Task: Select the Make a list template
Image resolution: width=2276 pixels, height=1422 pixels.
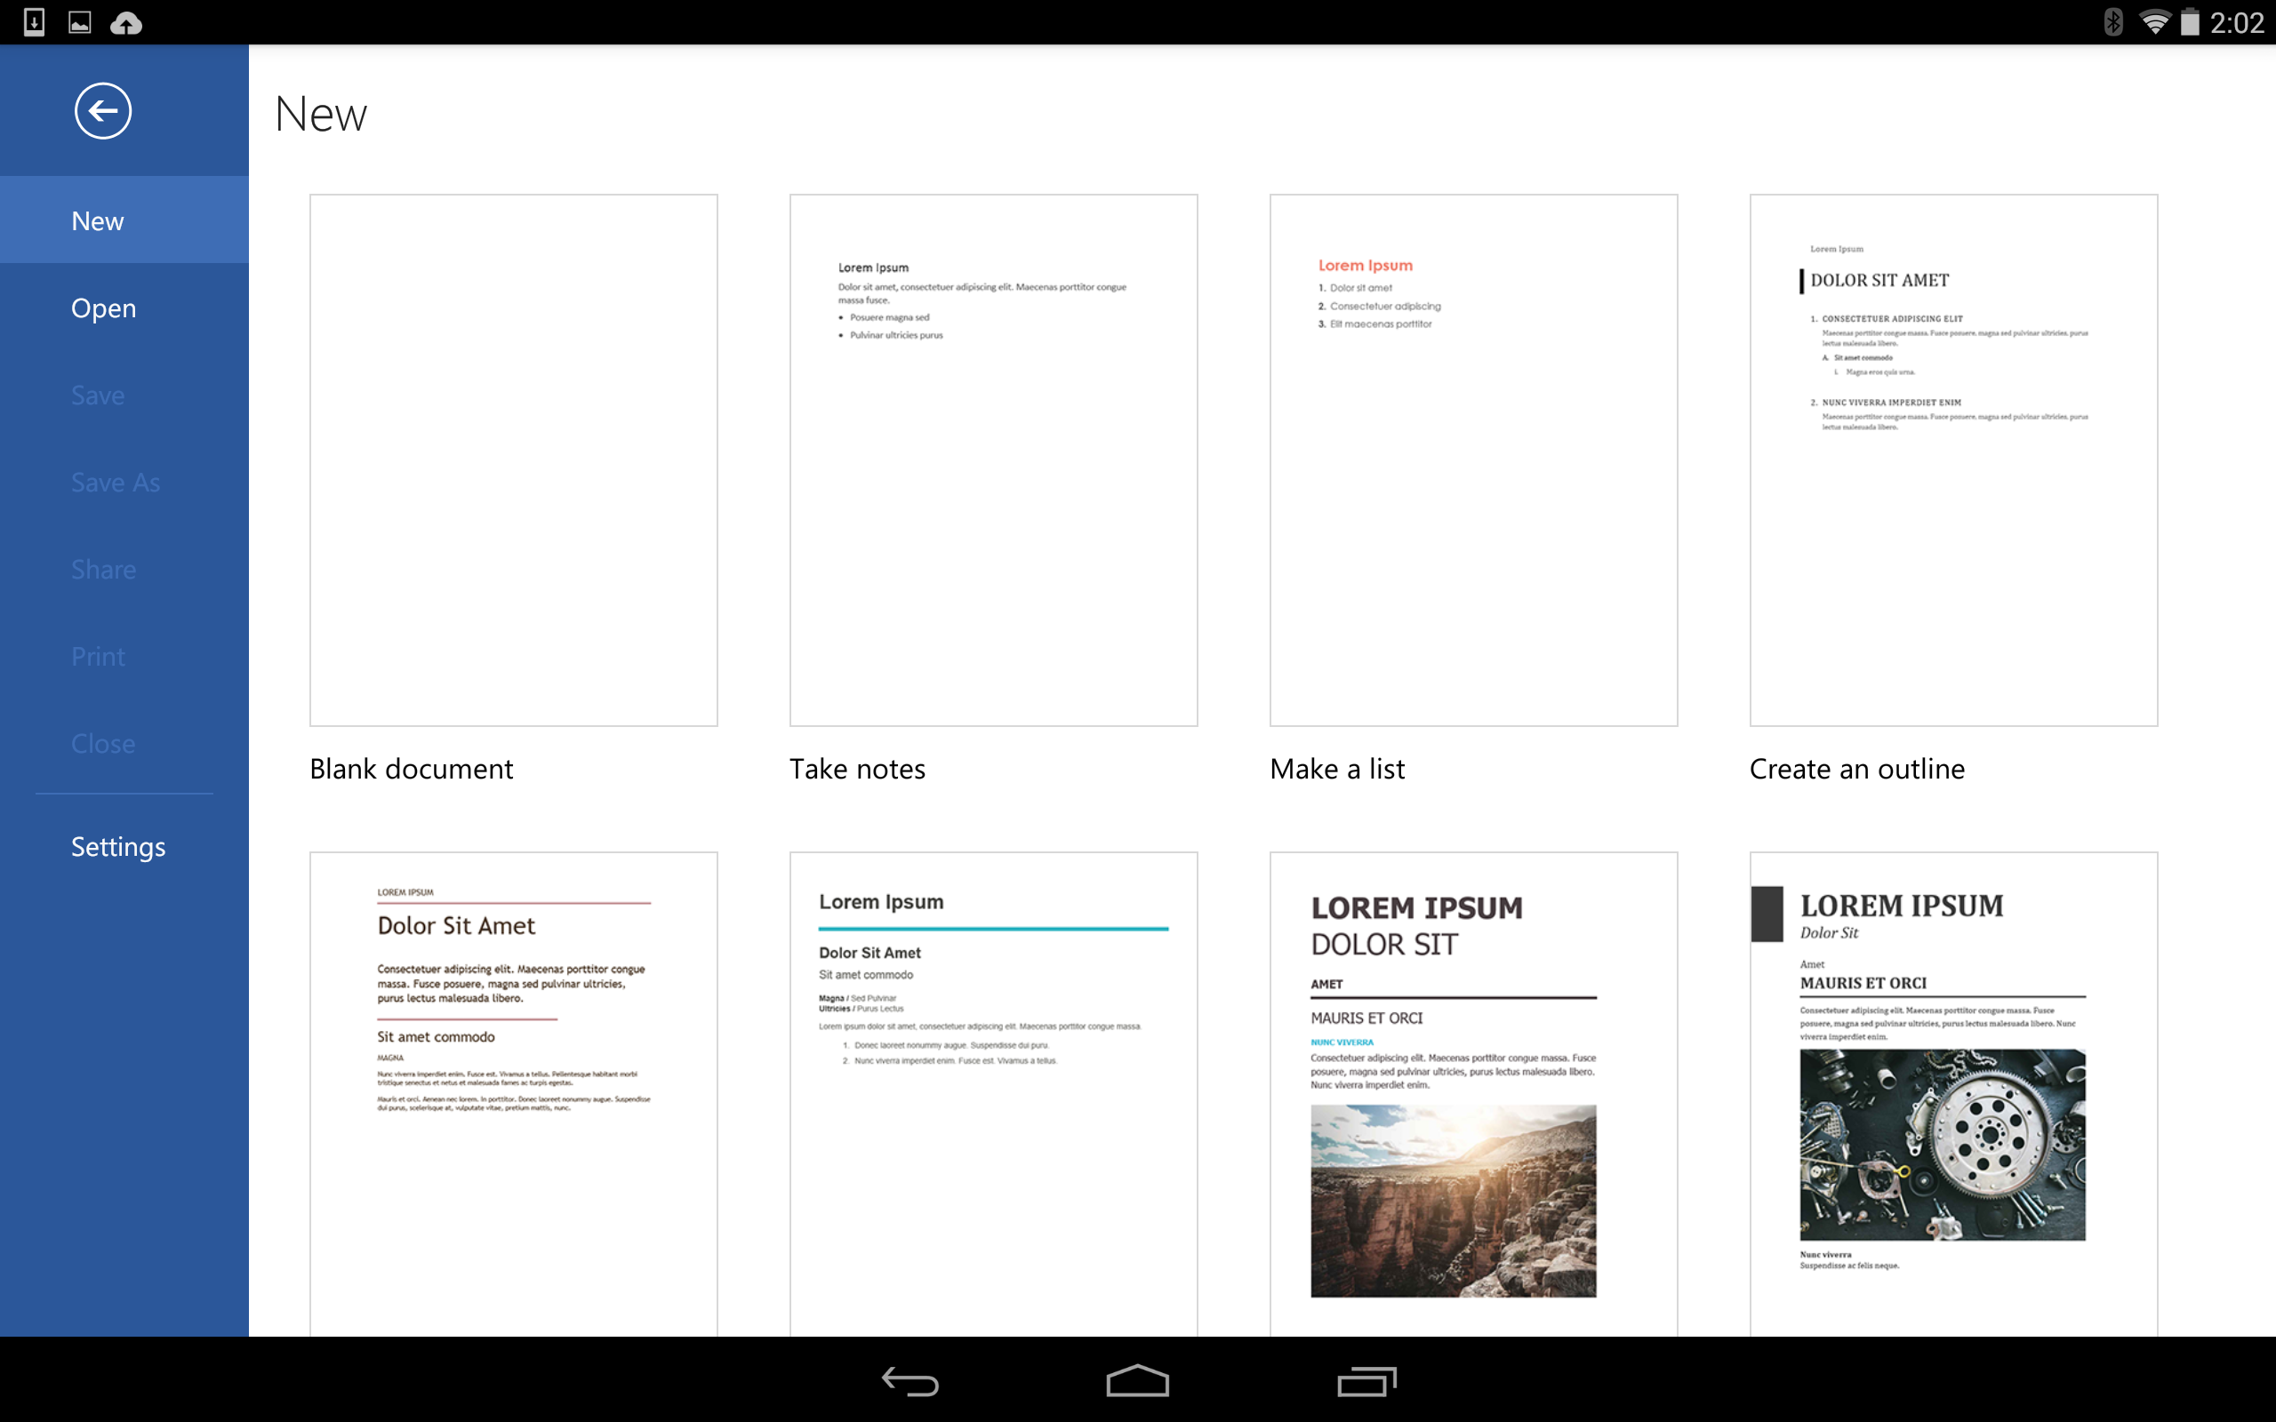Action: click(1473, 459)
